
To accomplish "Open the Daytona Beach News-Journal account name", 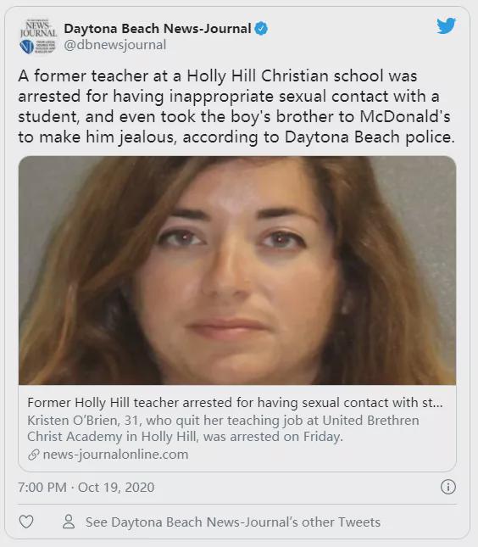I will (x=158, y=29).
